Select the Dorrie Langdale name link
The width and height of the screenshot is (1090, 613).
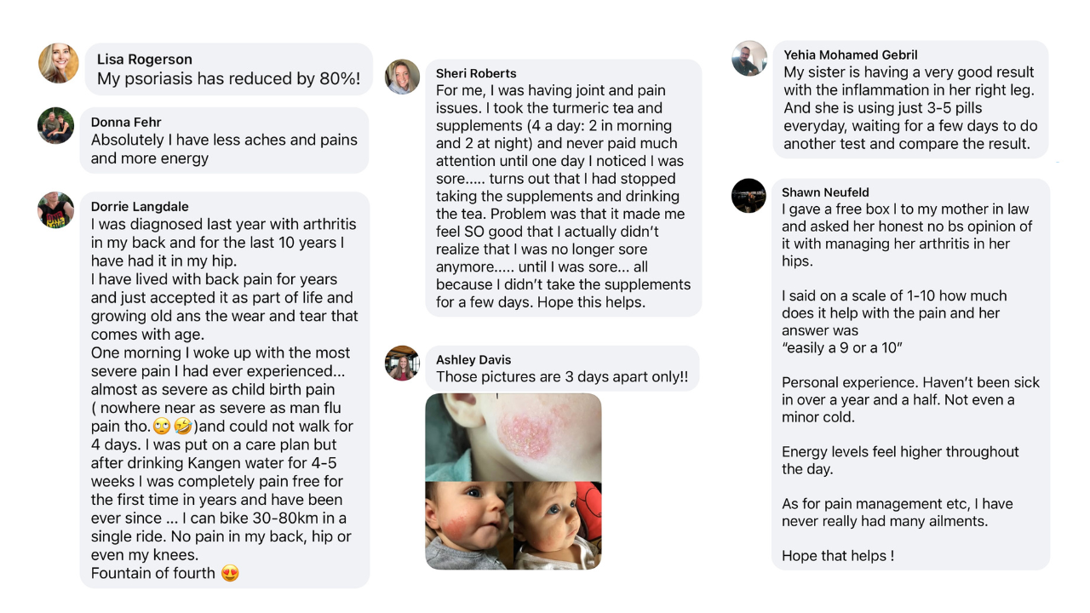click(140, 207)
